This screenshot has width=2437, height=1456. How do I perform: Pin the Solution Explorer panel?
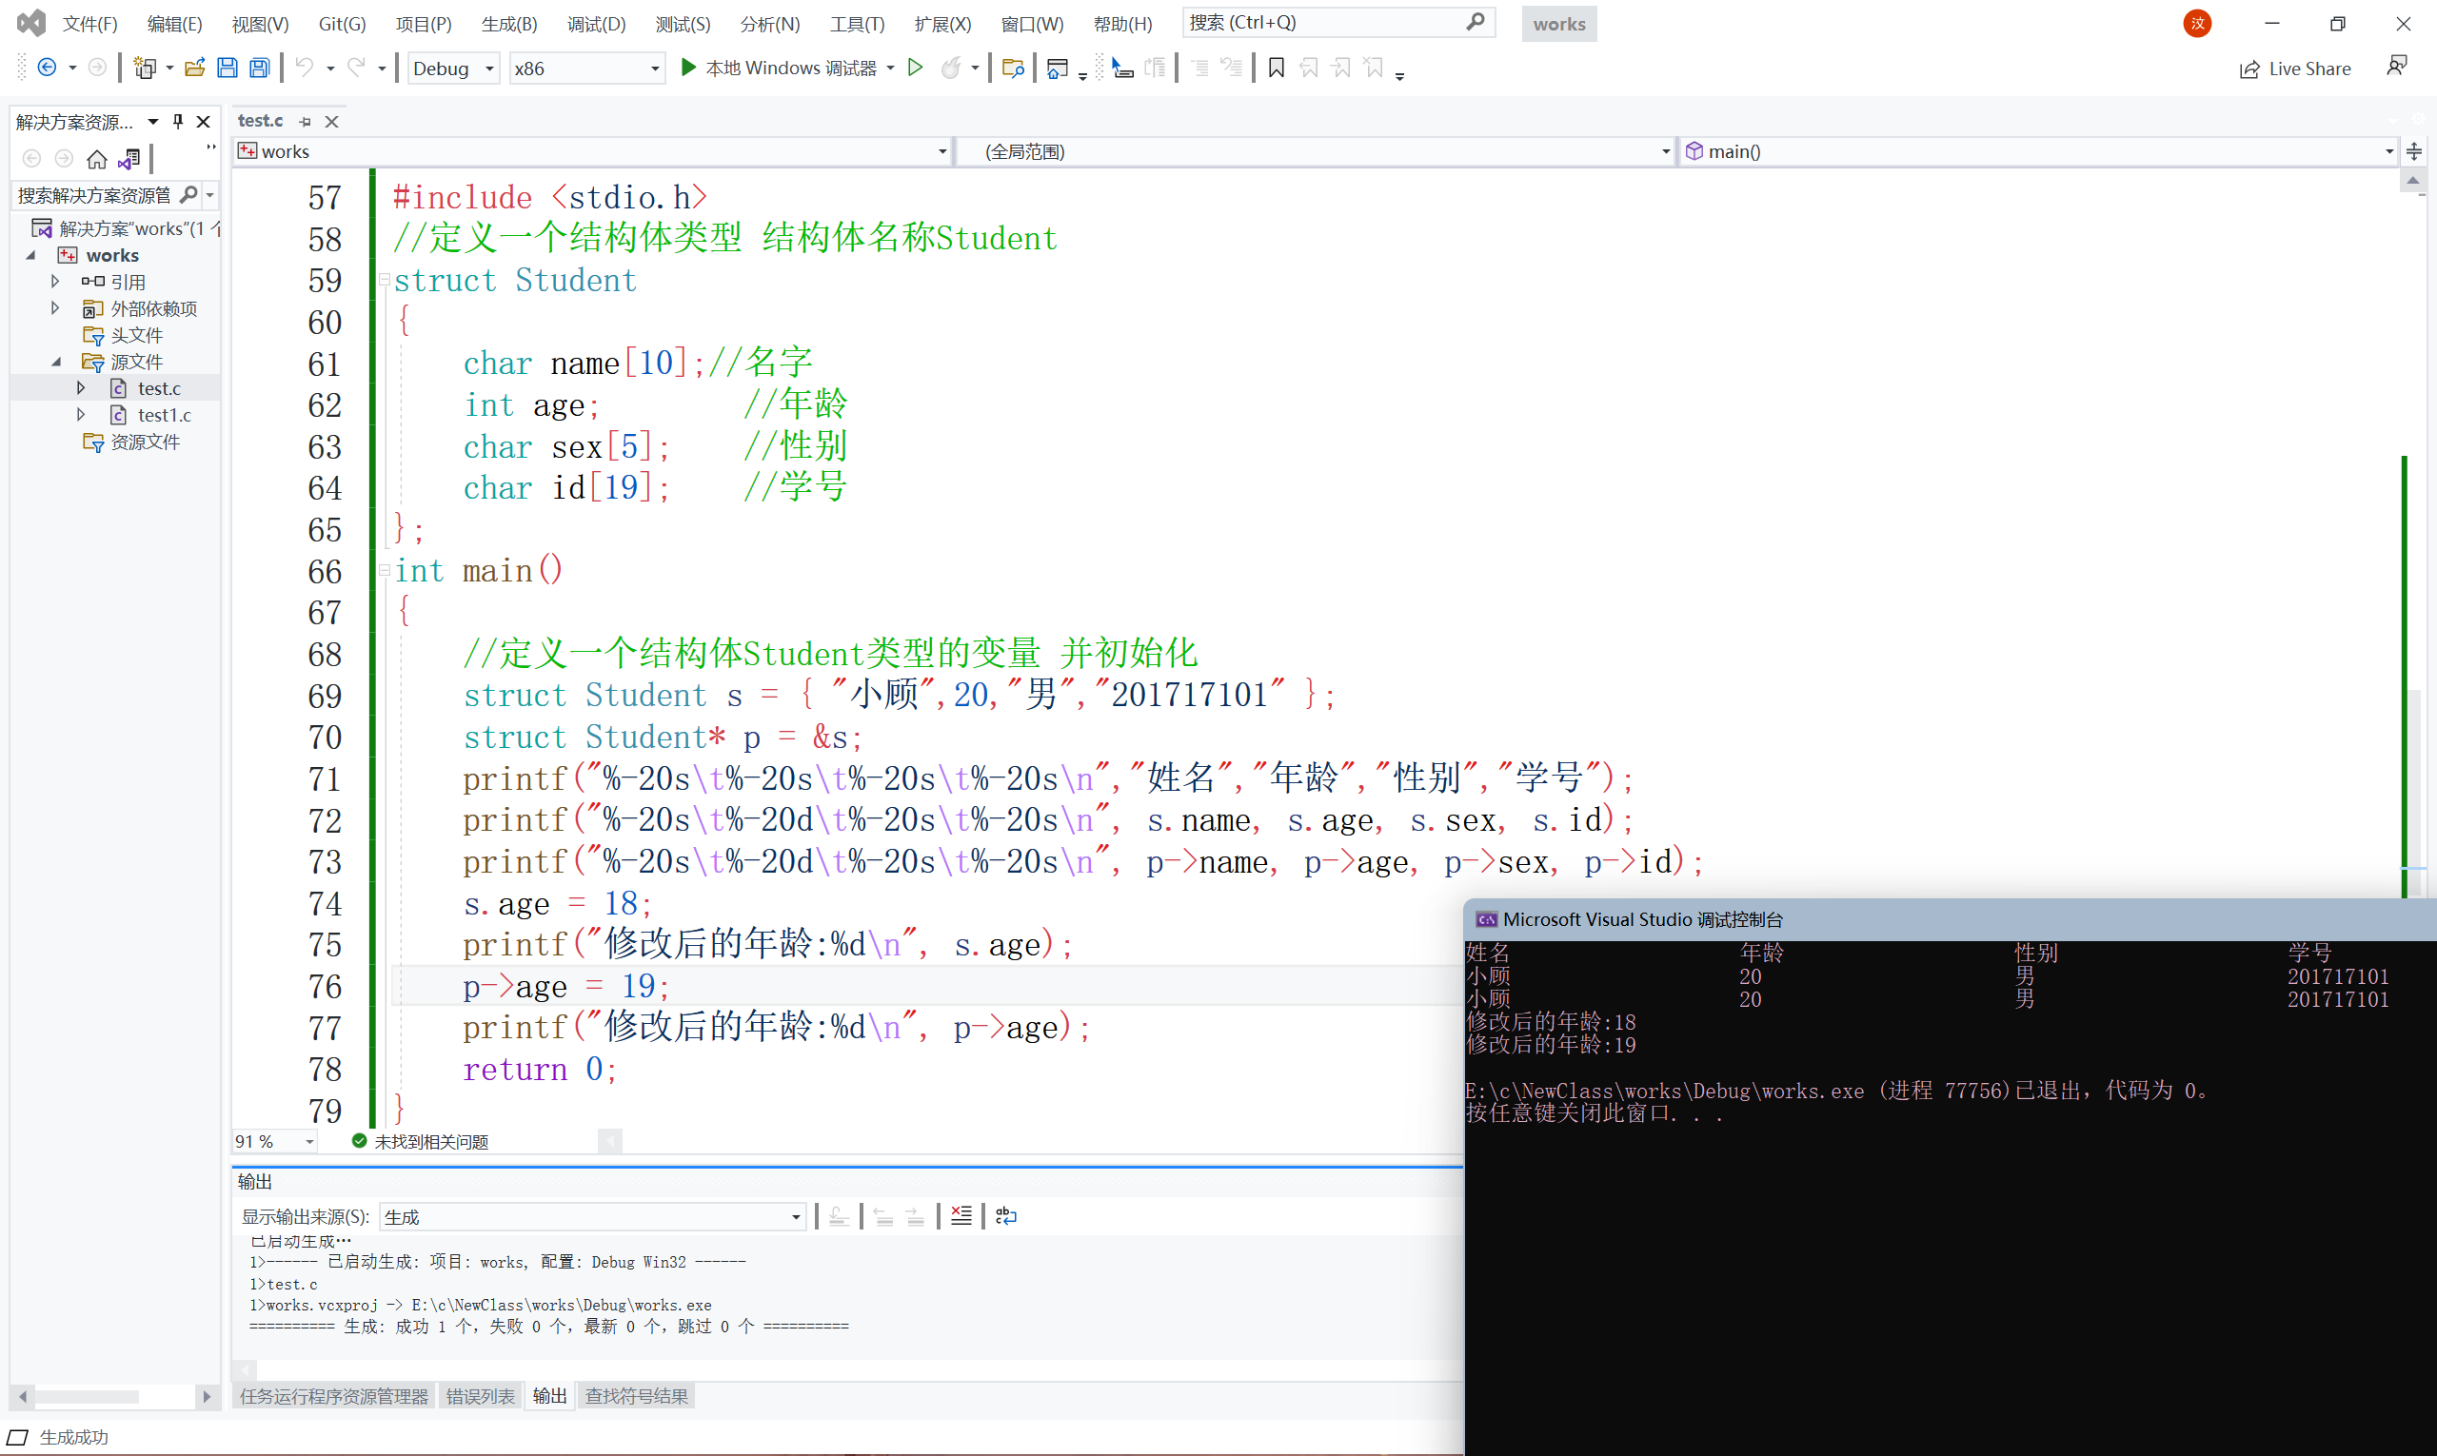coord(178,122)
